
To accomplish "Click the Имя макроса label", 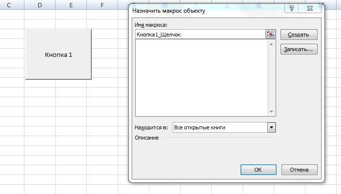I will (151, 25).
